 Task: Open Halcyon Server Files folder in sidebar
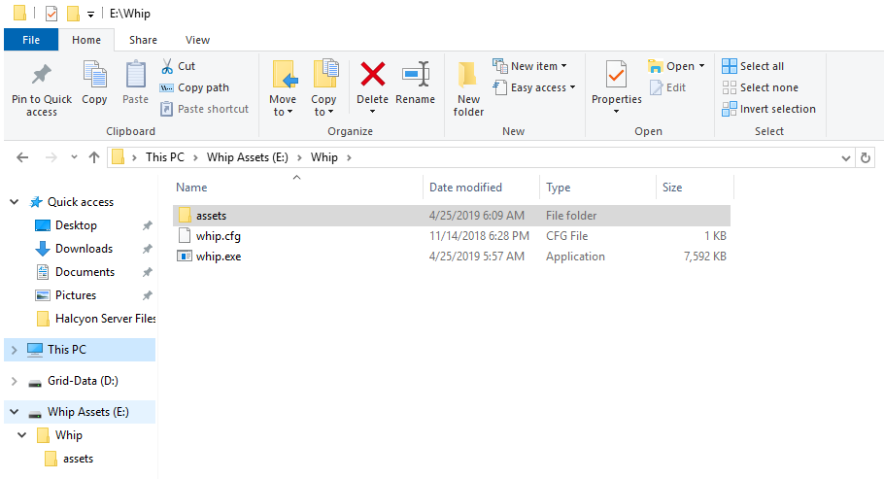tap(96, 319)
